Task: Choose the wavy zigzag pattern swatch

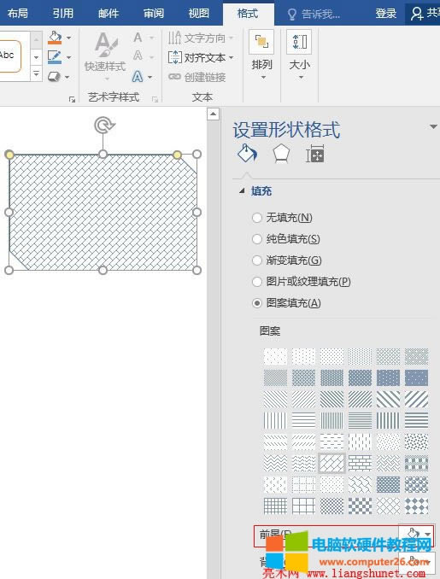Action: (x=275, y=463)
